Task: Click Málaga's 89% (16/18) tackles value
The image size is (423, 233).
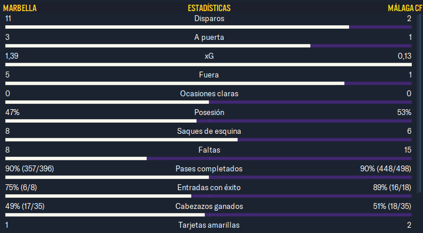Action: 392,188
